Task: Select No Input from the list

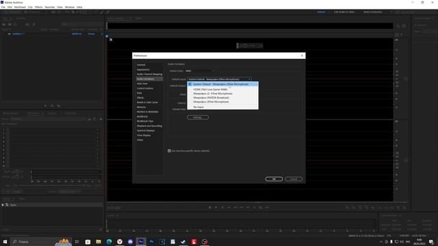Action: (222, 107)
